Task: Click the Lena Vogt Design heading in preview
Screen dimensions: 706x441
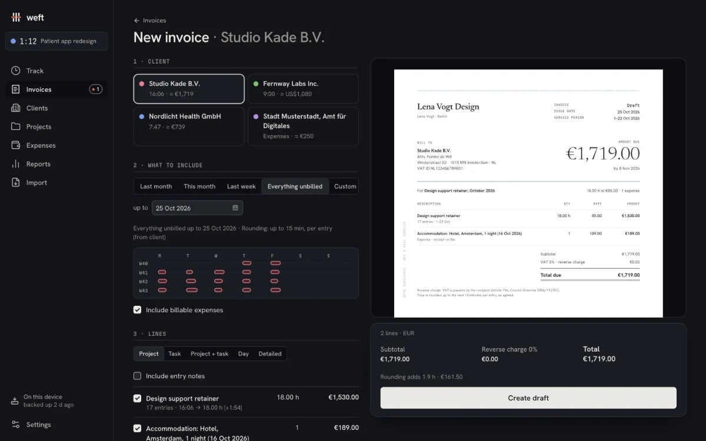Action: pyautogui.click(x=448, y=106)
